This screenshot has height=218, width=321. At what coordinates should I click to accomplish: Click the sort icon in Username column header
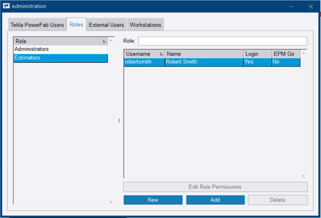[162, 54]
